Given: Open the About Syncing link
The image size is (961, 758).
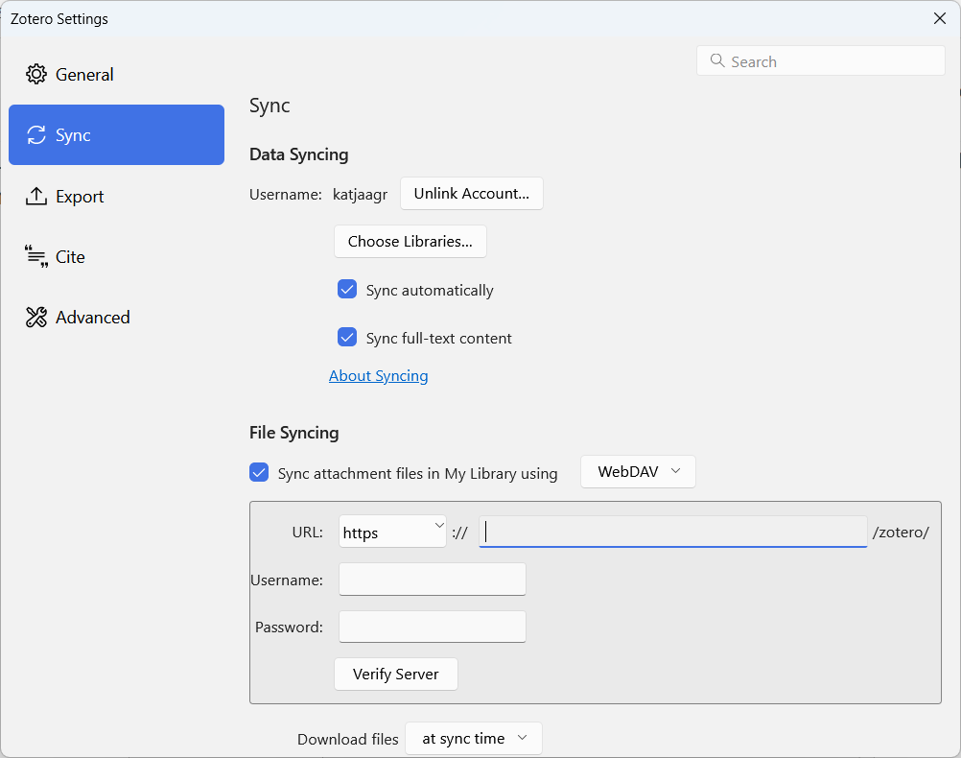Looking at the screenshot, I should (x=378, y=376).
